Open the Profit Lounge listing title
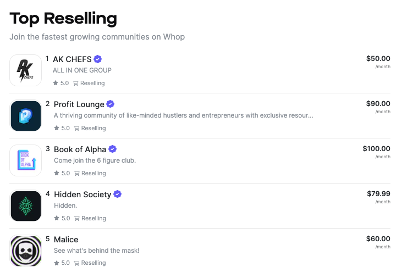Screen dimensions: 402x272 point(79,104)
